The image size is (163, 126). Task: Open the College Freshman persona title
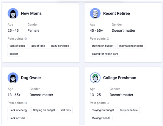click(x=120, y=78)
